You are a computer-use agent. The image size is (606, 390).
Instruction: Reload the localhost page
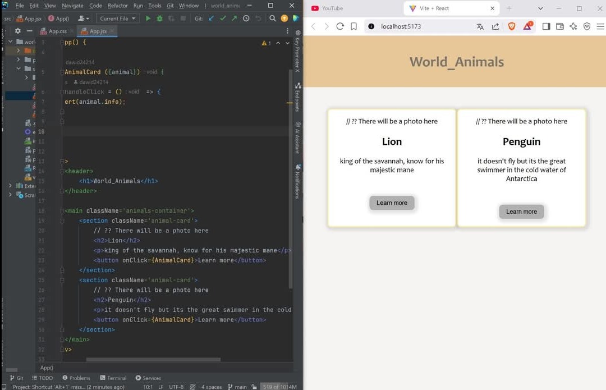pos(340,26)
